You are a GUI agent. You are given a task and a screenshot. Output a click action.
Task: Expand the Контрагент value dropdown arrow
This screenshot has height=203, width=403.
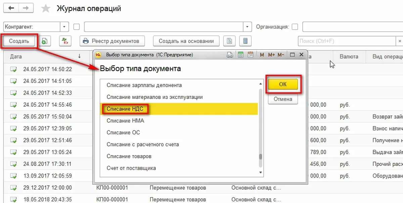247,27
